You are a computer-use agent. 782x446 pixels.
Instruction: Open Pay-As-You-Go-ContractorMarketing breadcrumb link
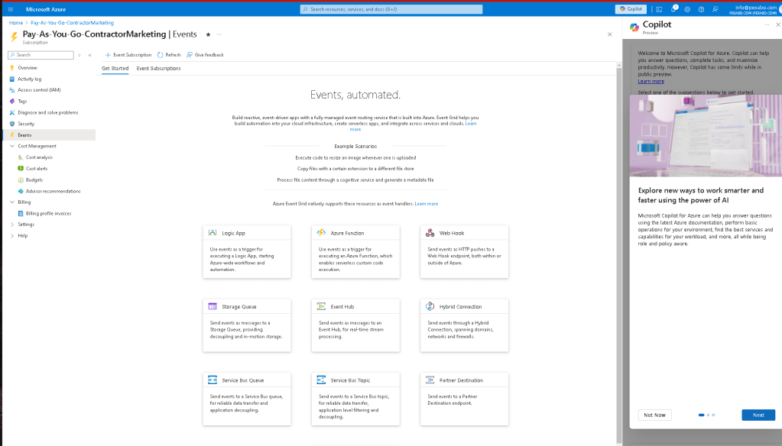coord(72,22)
